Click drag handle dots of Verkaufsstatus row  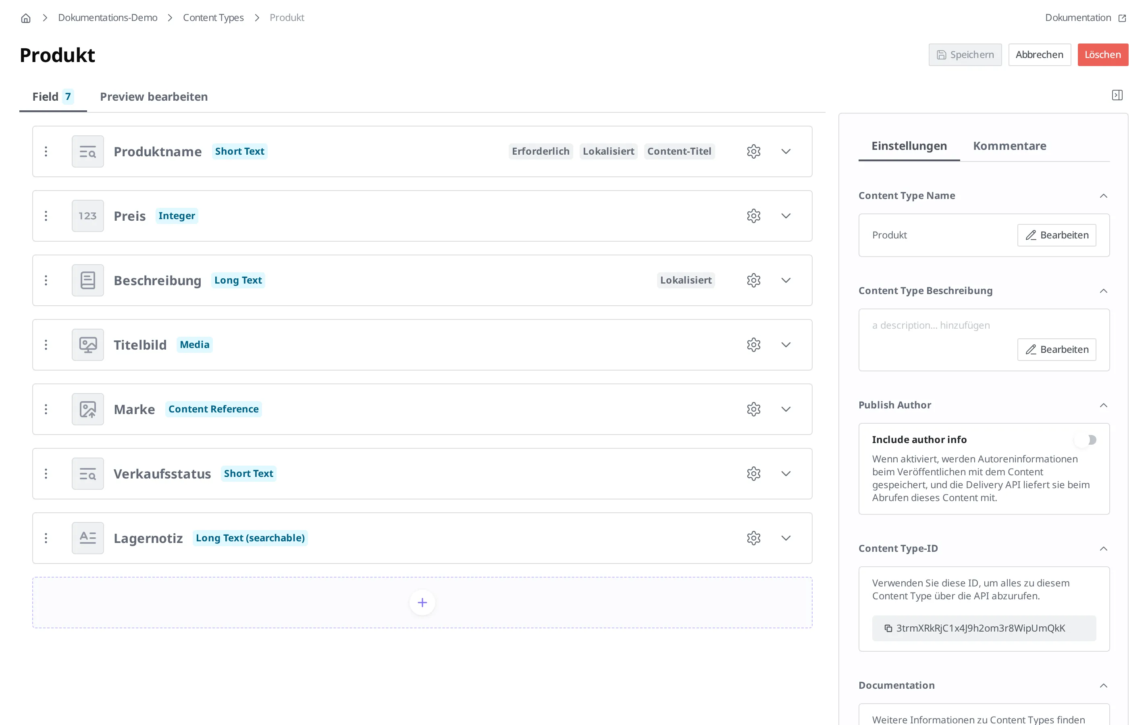tap(46, 474)
